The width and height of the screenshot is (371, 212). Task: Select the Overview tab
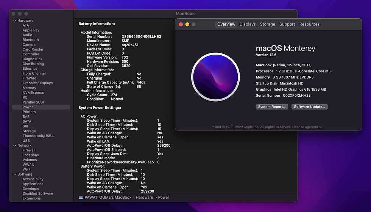(x=226, y=24)
